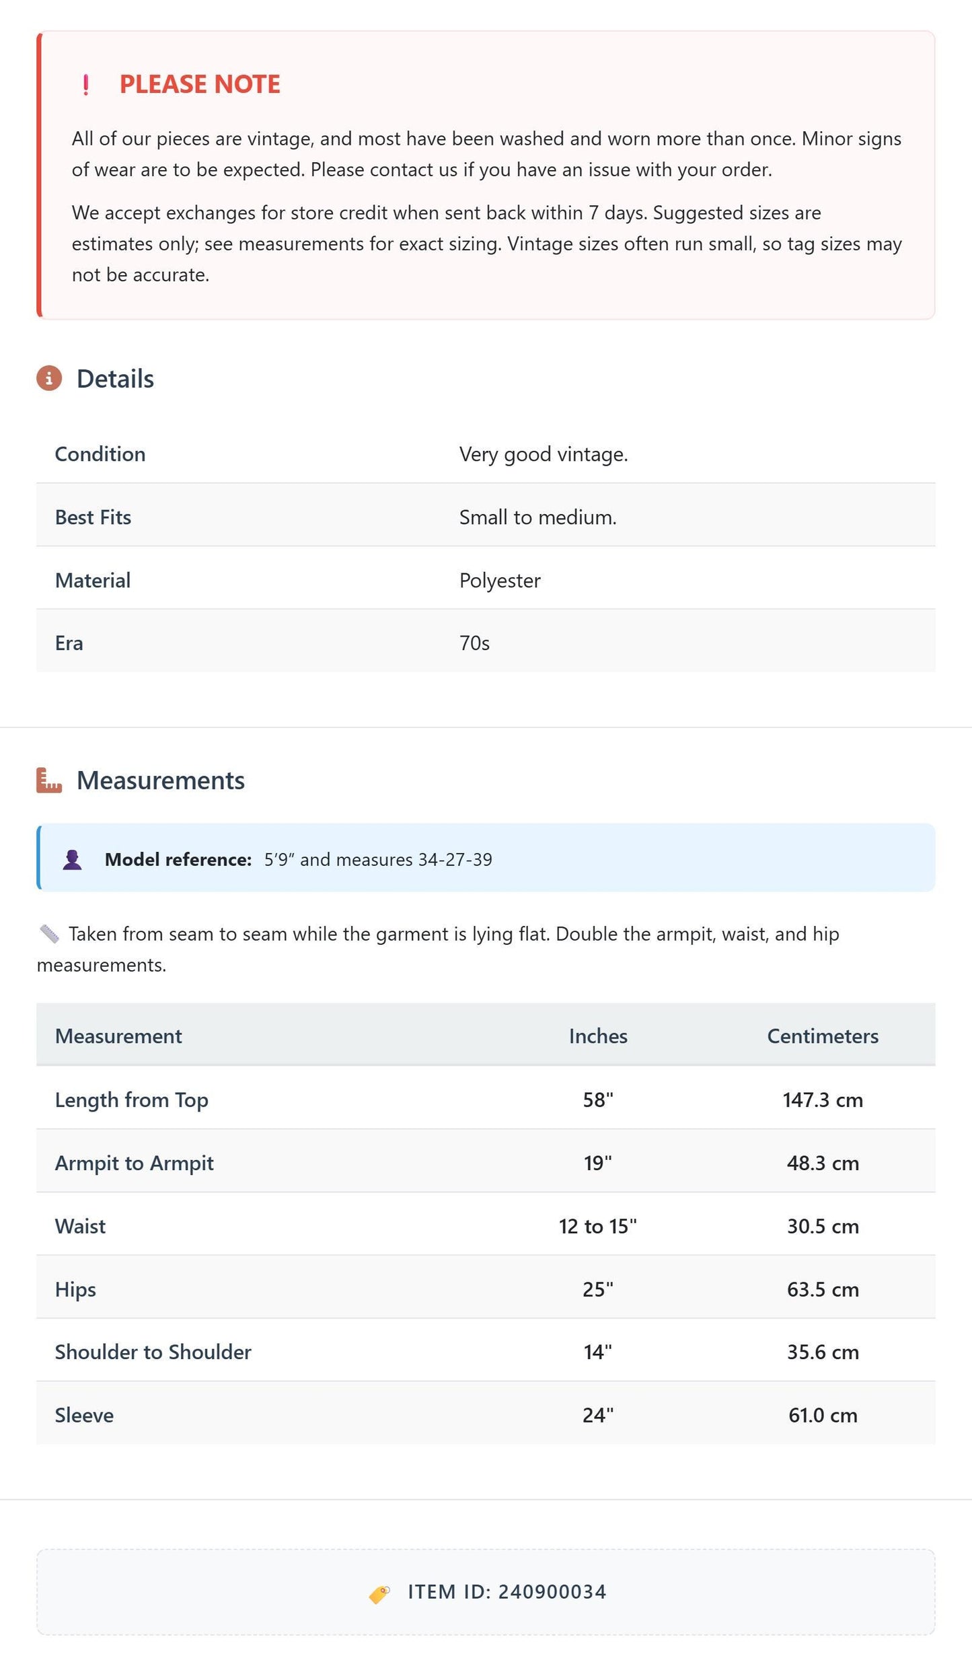Image resolution: width=972 pixels, height=1666 pixels.
Task: Click the Measurement column header
Action: pos(118,1036)
